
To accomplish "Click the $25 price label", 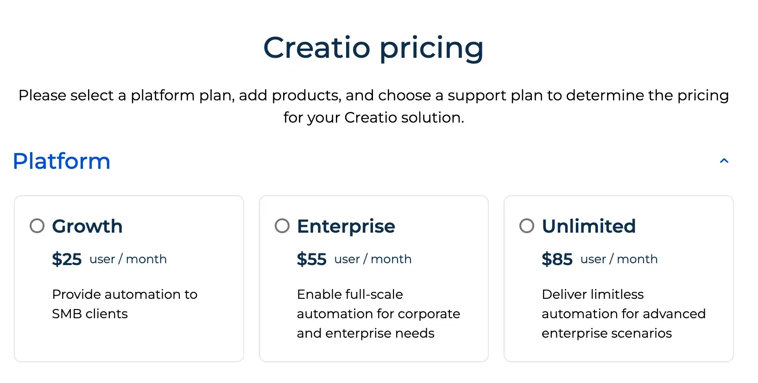I will [x=67, y=259].
